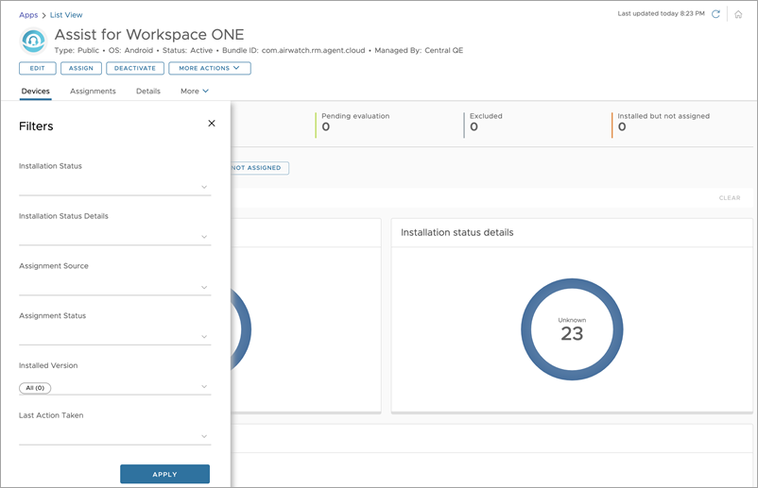Open the Last Action Taken dropdown
The image size is (758, 488).
click(x=115, y=436)
